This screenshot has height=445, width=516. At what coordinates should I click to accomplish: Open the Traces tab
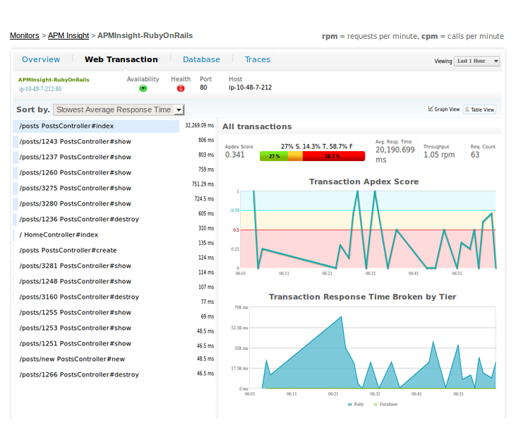click(x=258, y=59)
